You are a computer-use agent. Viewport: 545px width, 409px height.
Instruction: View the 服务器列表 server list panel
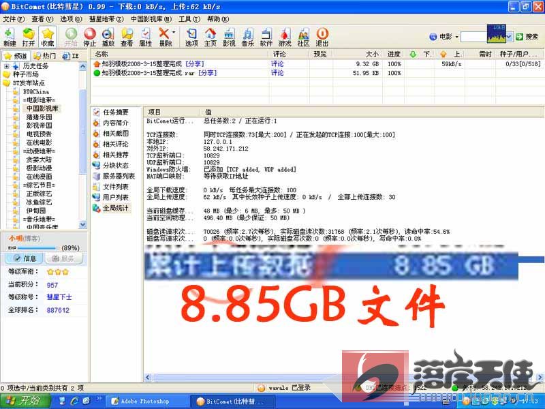click(114, 176)
